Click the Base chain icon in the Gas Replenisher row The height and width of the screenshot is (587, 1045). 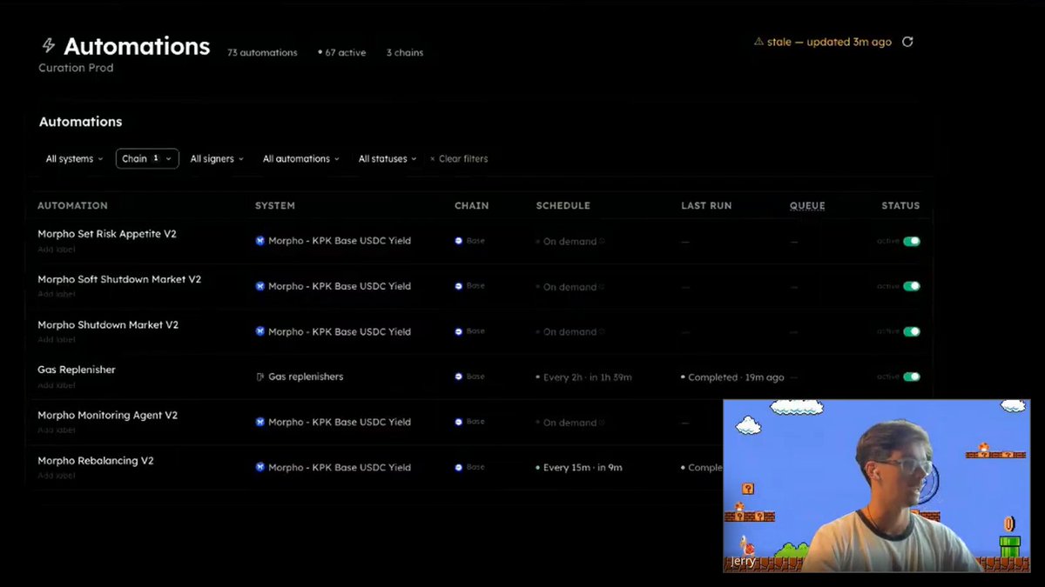tap(459, 377)
